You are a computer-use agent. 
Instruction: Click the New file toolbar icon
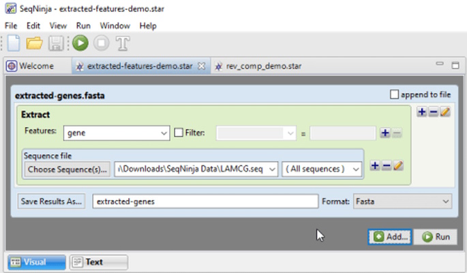point(14,43)
